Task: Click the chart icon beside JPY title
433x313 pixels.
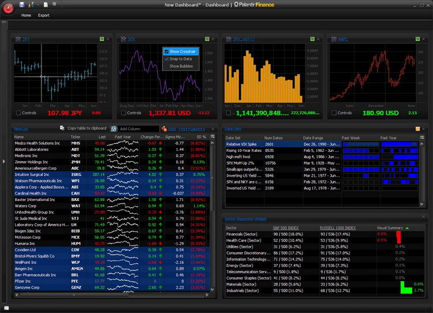Action: click(x=18, y=39)
